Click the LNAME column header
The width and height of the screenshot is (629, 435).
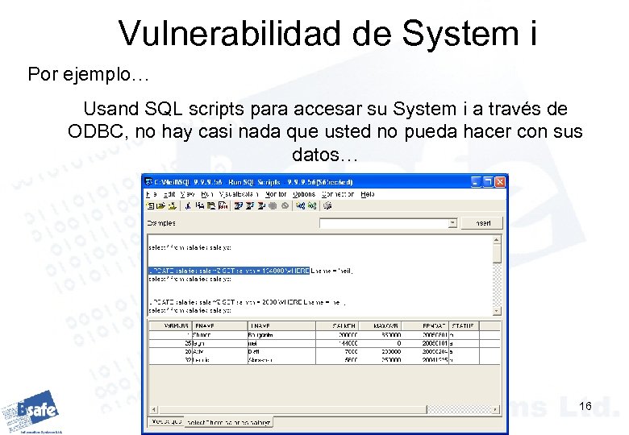click(x=281, y=326)
